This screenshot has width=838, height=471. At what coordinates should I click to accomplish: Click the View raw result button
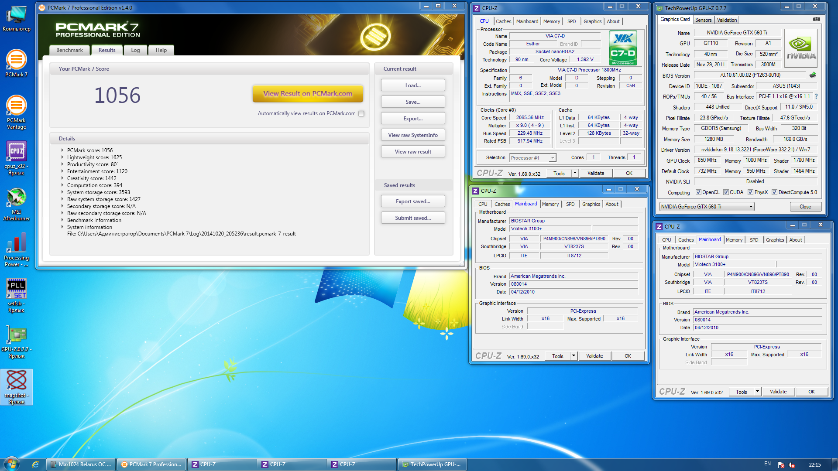tap(413, 152)
